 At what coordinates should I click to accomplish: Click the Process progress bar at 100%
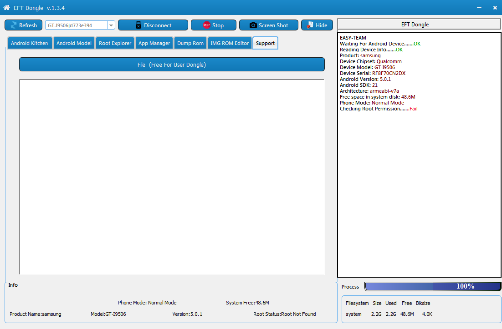tap(433, 287)
